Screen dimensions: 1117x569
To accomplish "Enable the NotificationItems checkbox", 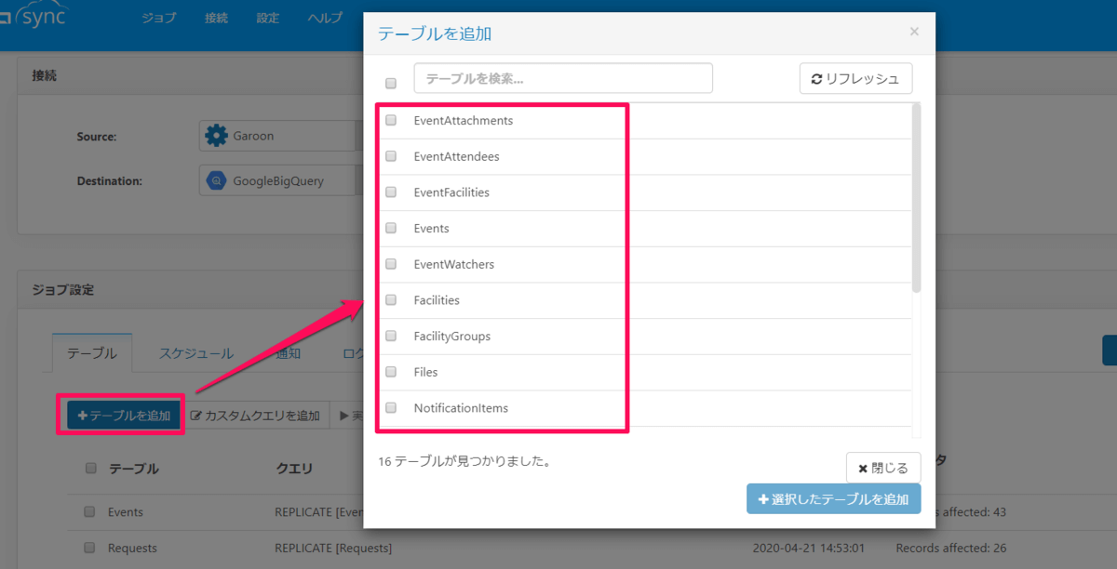I will tap(391, 407).
